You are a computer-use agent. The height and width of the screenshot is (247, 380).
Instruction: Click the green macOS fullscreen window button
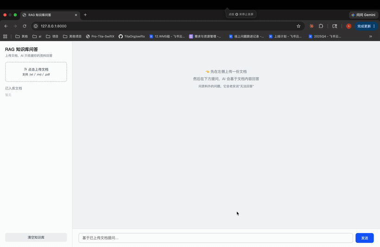pyautogui.click(x=15, y=15)
